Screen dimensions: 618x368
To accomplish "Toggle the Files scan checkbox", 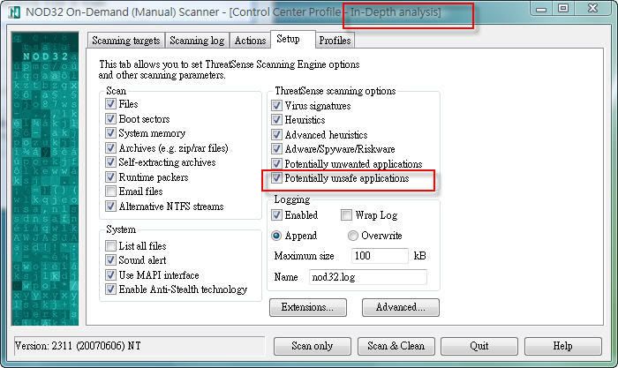I will [110, 104].
